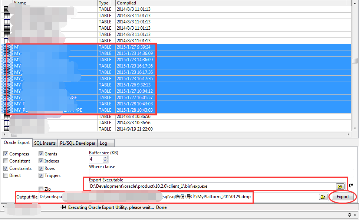Viewport: 359px width, 220px height.
Task: Click the pin icon in the status bar
Action: [x=63, y=207]
